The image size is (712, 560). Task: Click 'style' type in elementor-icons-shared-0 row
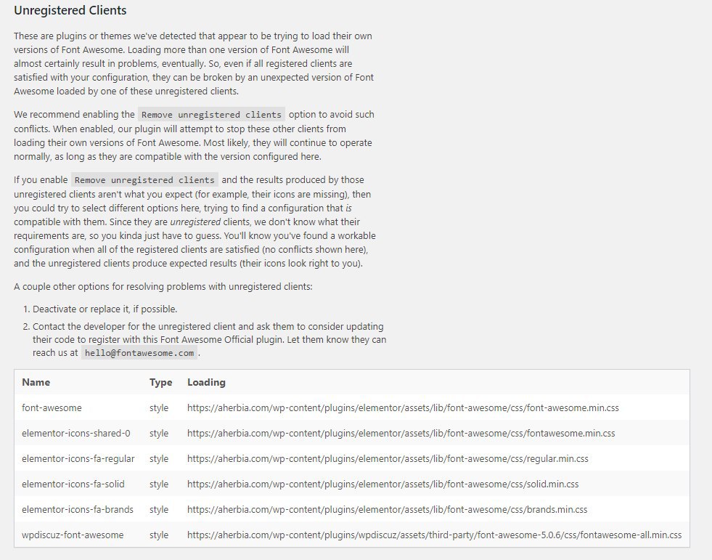point(159,433)
